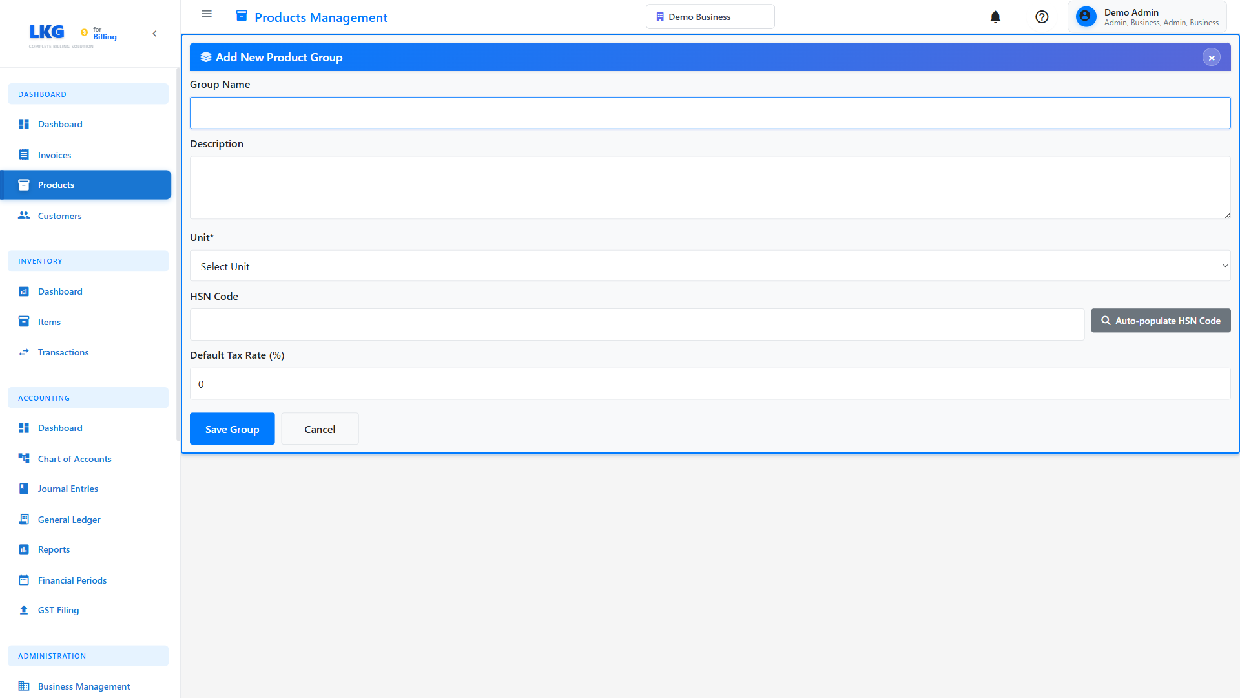Open the Demo Business selector
Screen dimensions: 1240x698
coord(710,16)
